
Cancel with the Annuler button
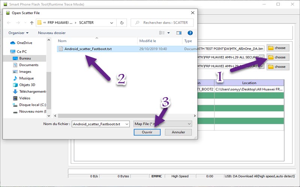click(178, 132)
